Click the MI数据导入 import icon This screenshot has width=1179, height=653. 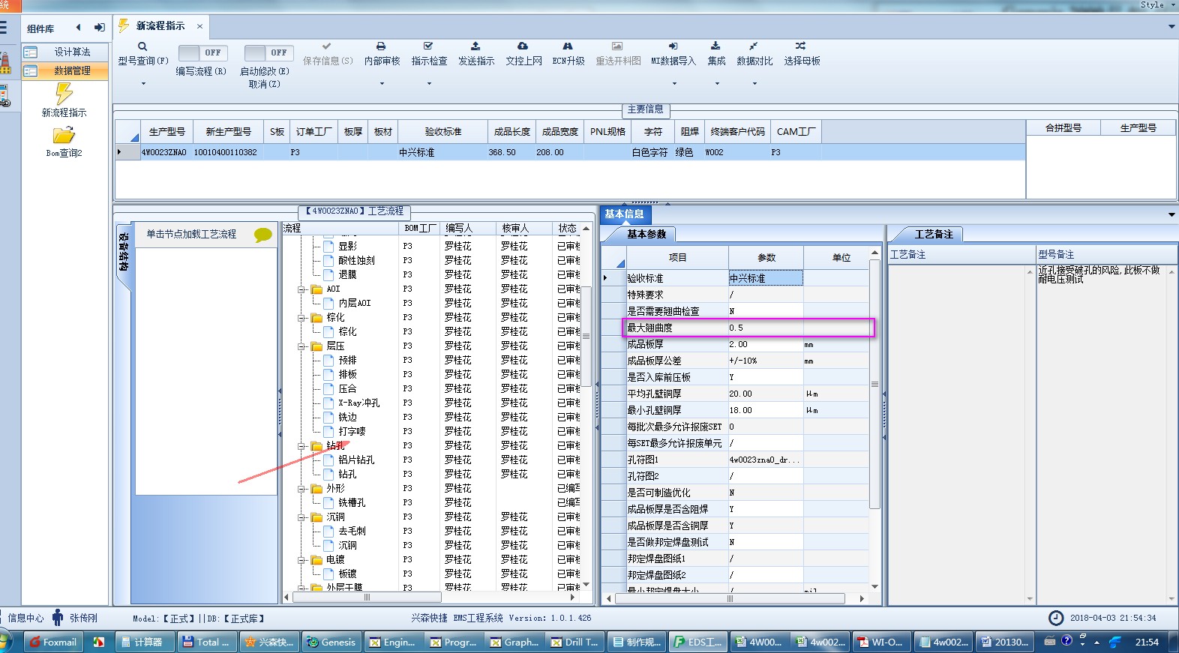pyautogui.click(x=673, y=46)
